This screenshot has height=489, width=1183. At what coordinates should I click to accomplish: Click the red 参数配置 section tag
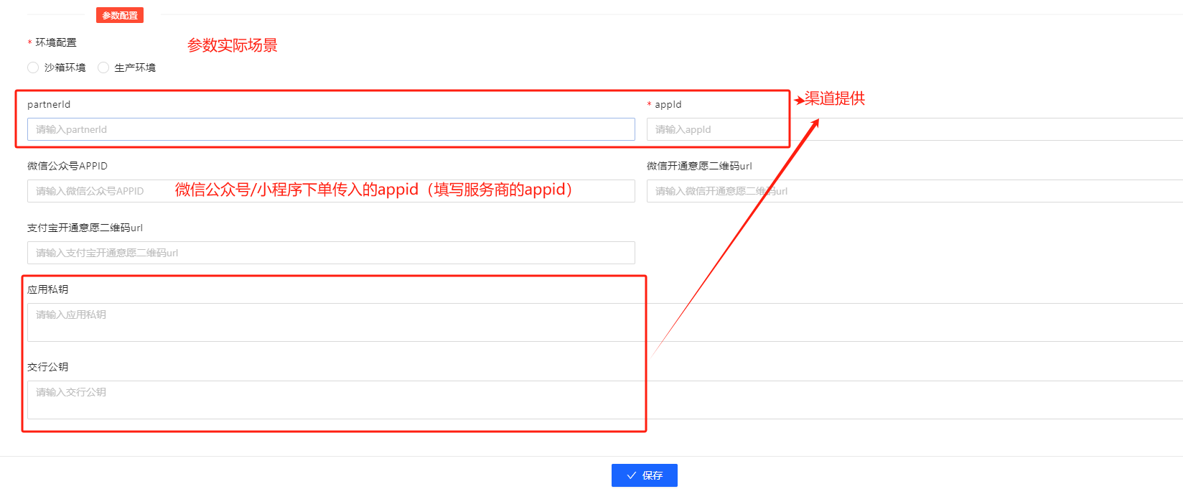(120, 15)
